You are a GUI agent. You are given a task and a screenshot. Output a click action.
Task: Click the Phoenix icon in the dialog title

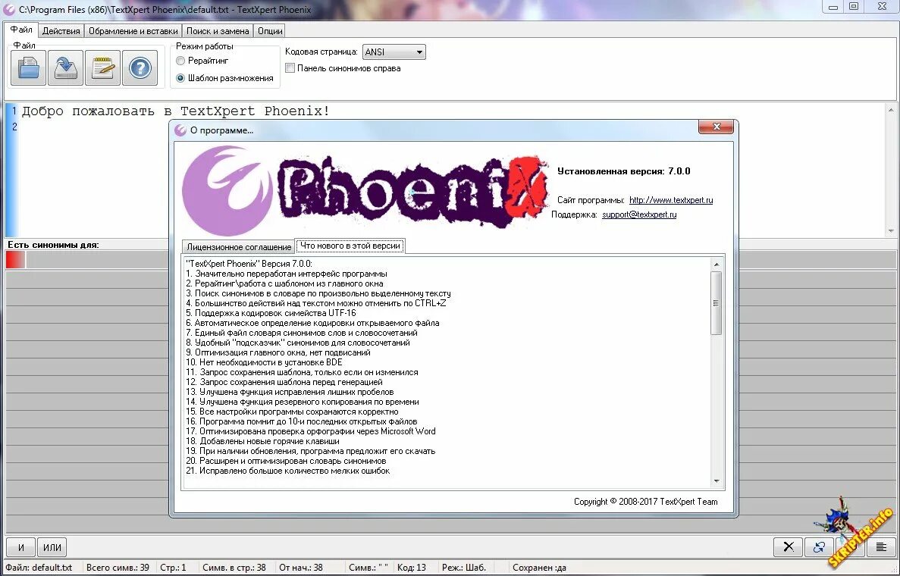pyautogui.click(x=180, y=130)
